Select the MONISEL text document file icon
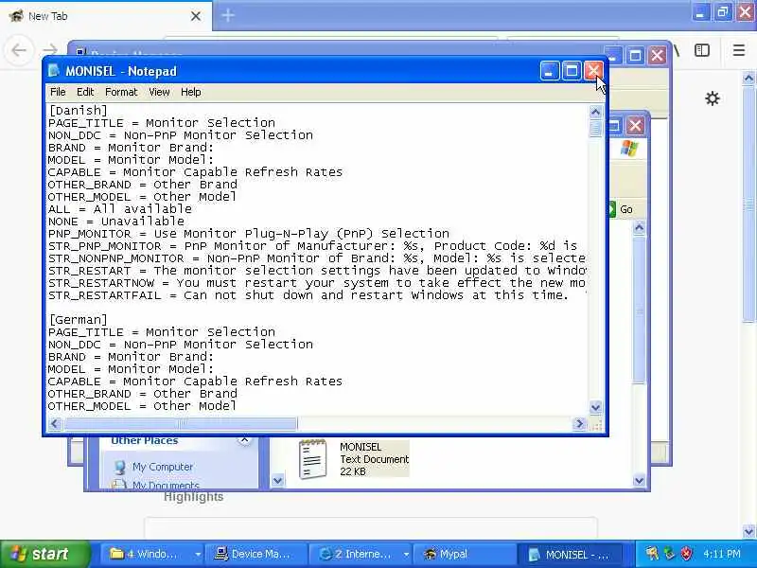This screenshot has width=757, height=568. point(312,459)
